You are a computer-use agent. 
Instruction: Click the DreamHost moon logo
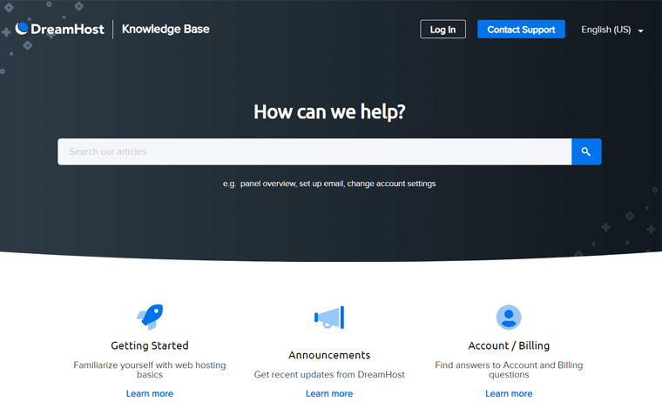click(x=23, y=29)
